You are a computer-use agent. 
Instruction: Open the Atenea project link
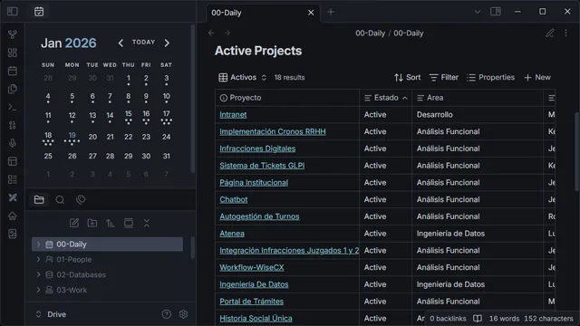click(x=232, y=234)
